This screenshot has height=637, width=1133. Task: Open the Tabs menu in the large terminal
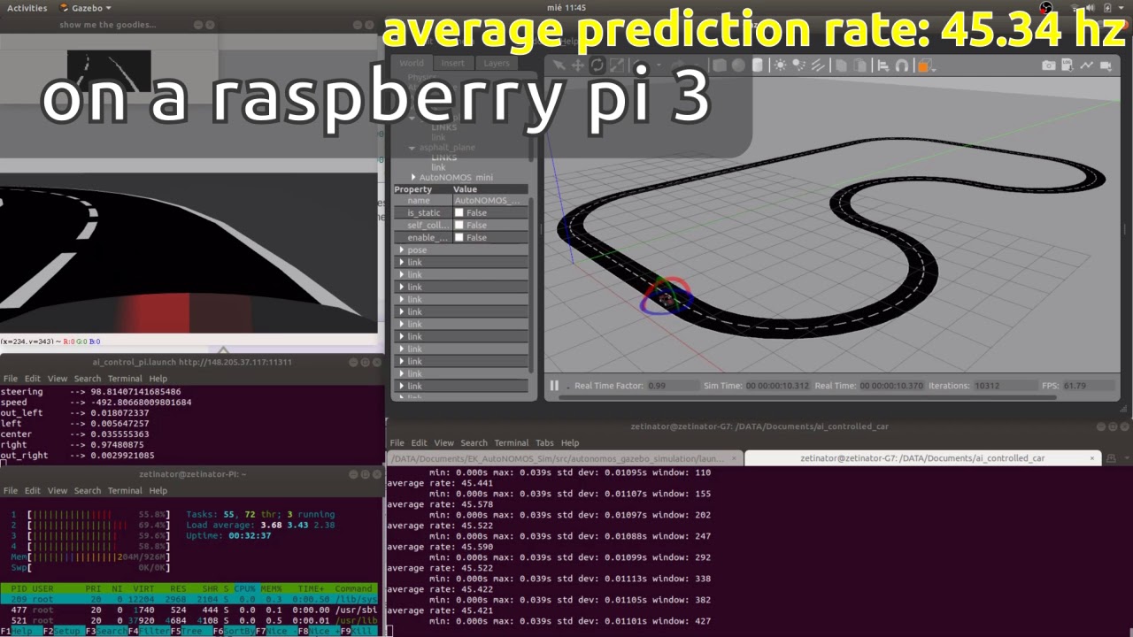[544, 442]
